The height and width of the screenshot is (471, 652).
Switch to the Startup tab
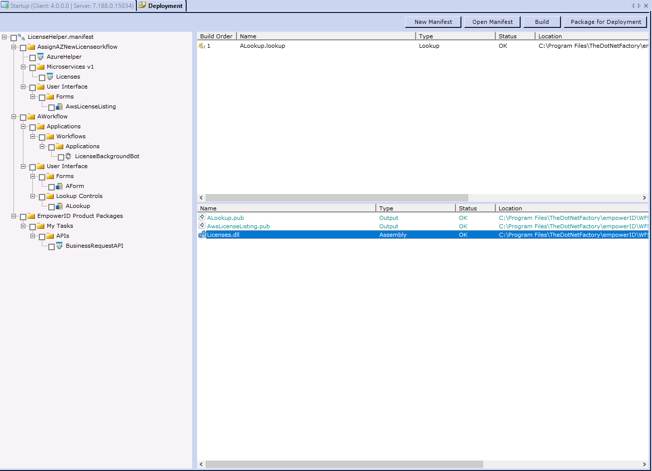coord(67,6)
